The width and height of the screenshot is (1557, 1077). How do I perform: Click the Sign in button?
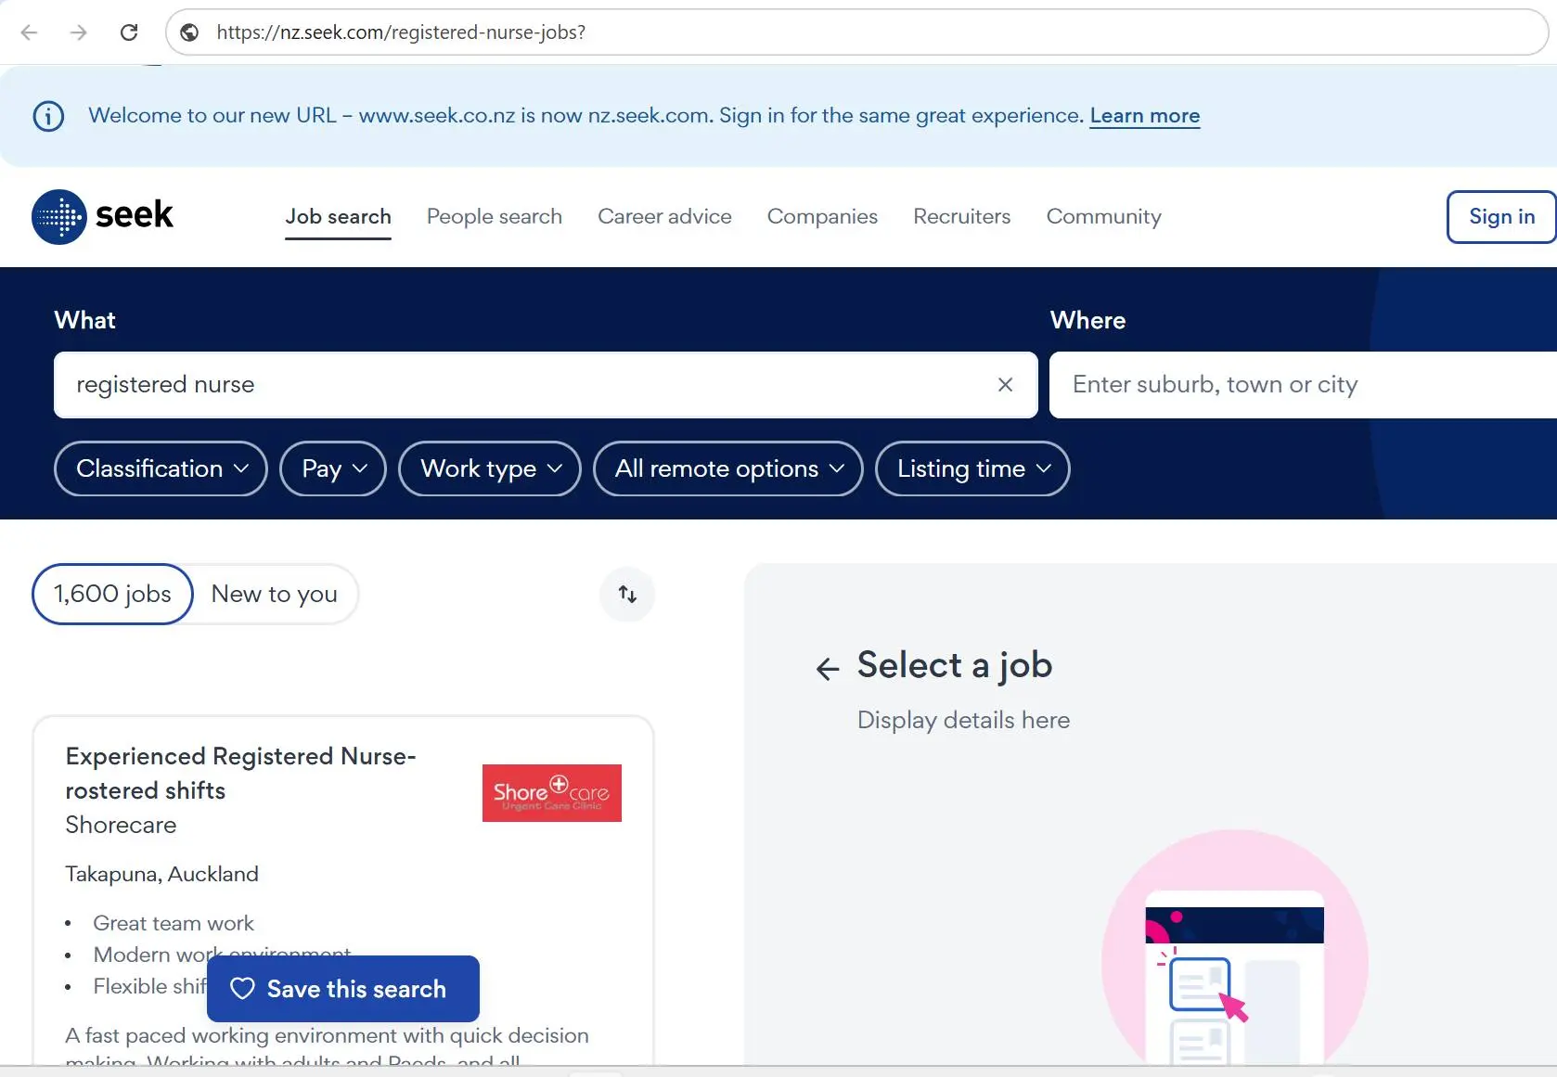point(1500,217)
